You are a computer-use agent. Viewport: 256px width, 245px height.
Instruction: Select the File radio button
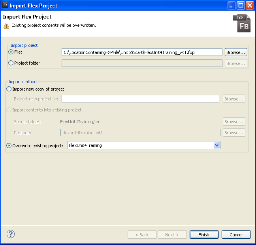click(x=11, y=52)
